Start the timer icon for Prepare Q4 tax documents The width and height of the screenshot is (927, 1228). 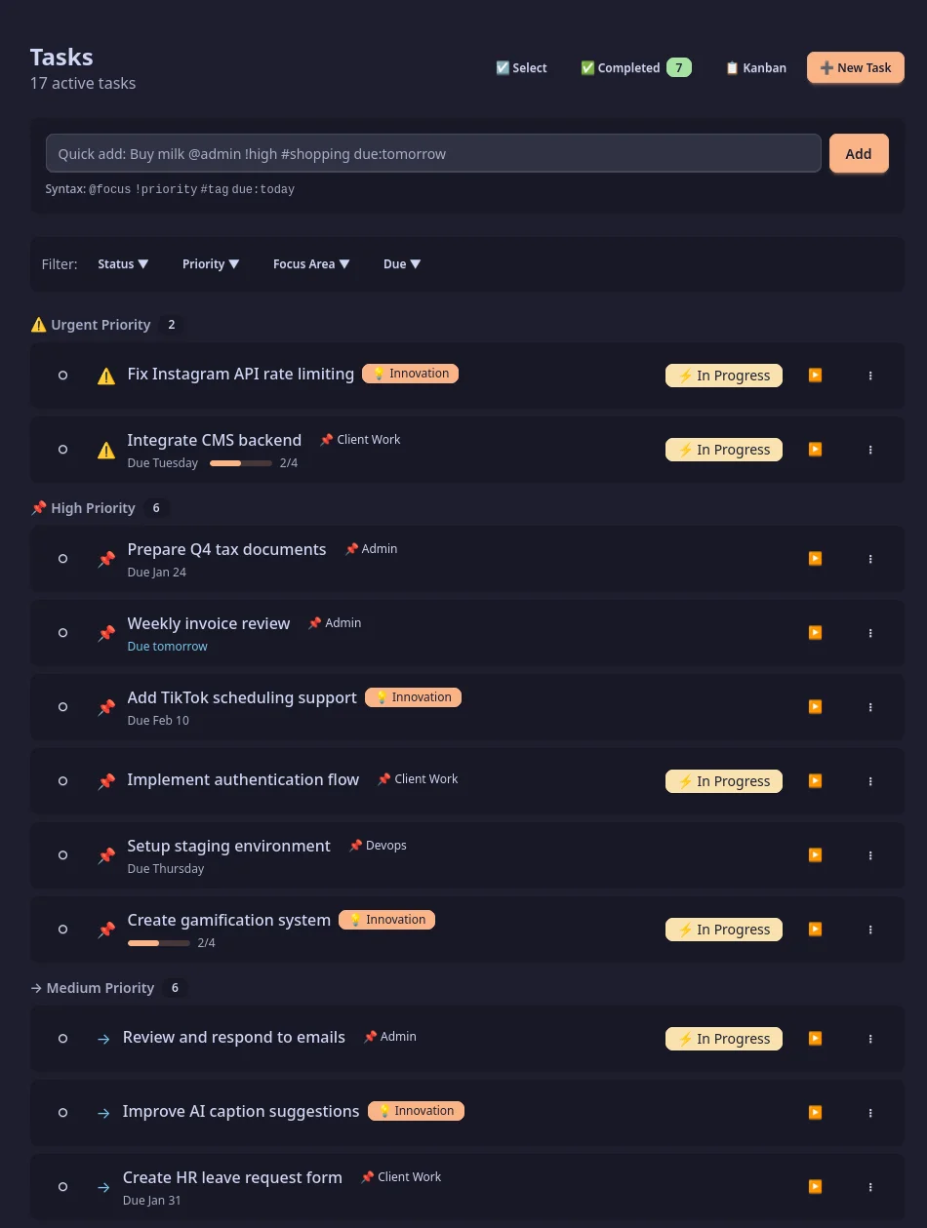(x=815, y=558)
